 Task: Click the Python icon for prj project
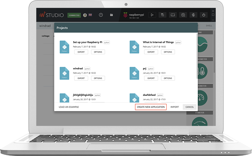134,73
